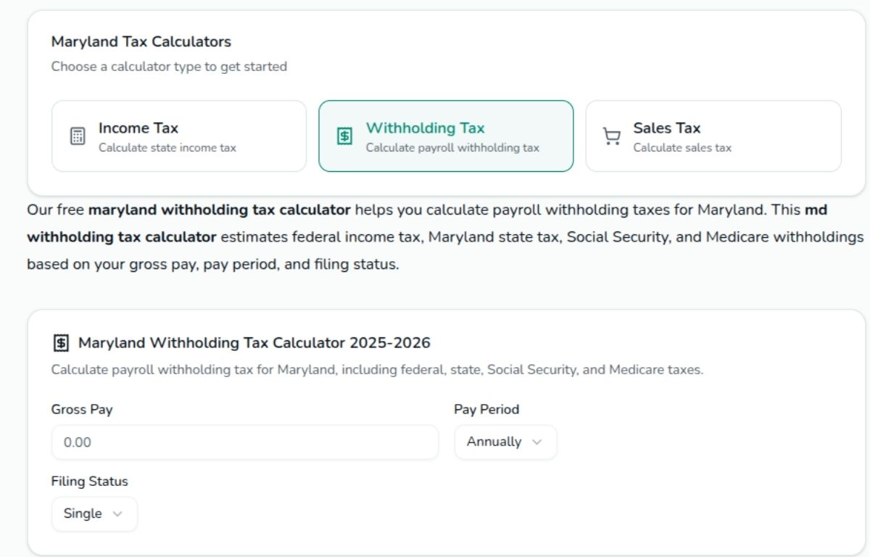Click the "Calculate state income tax" subtitle
This screenshot has width=870, height=557.
[x=167, y=148]
